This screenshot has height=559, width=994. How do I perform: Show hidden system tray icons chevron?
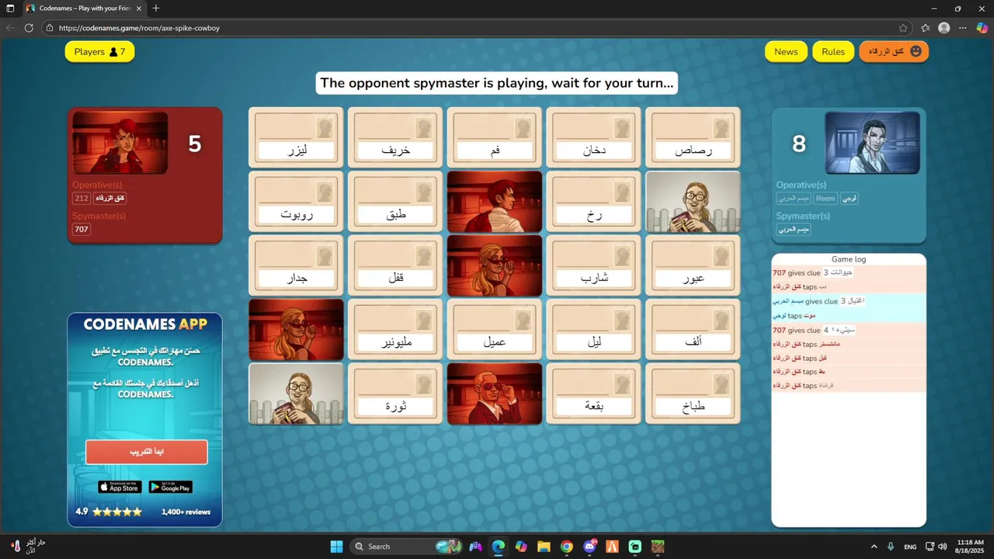pos(874,547)
